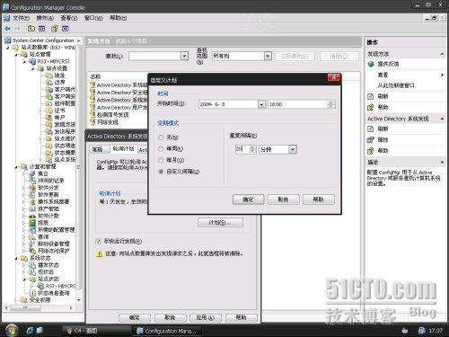Open the 所有列 search scope dropdown

(268, 56)
